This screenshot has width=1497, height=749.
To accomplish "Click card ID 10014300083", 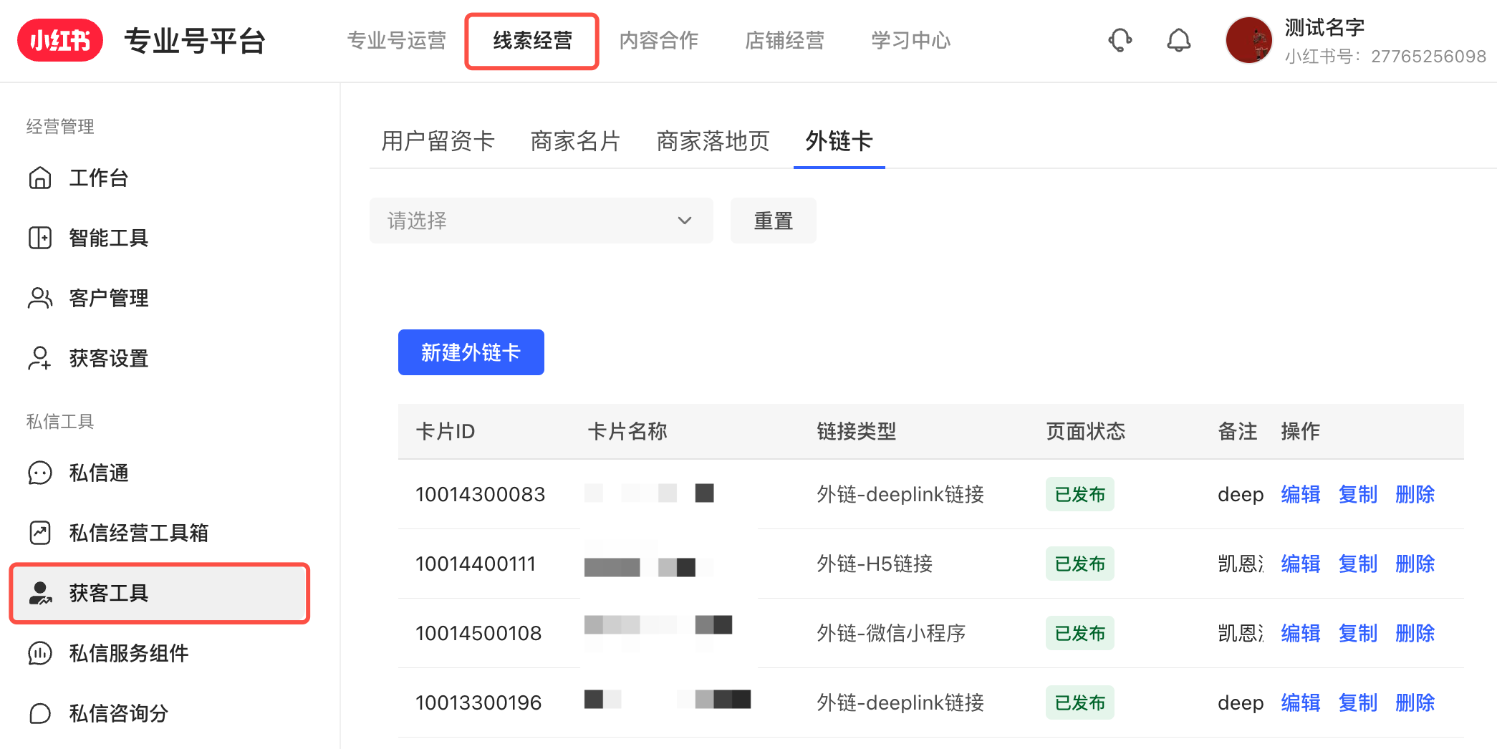I will [x=481, y=494].
